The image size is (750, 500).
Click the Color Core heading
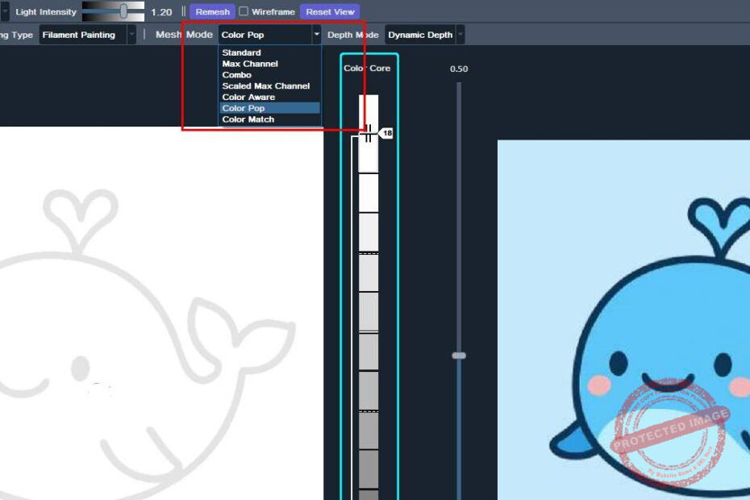367,69
